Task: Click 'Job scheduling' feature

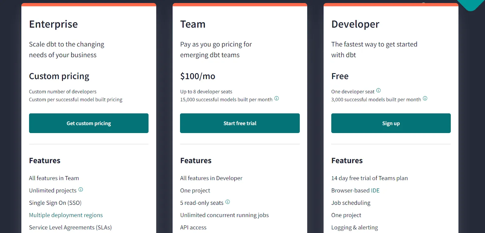Action: click(x=351, y=203)
